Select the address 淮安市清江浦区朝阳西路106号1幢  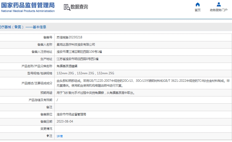coord(79,52)
